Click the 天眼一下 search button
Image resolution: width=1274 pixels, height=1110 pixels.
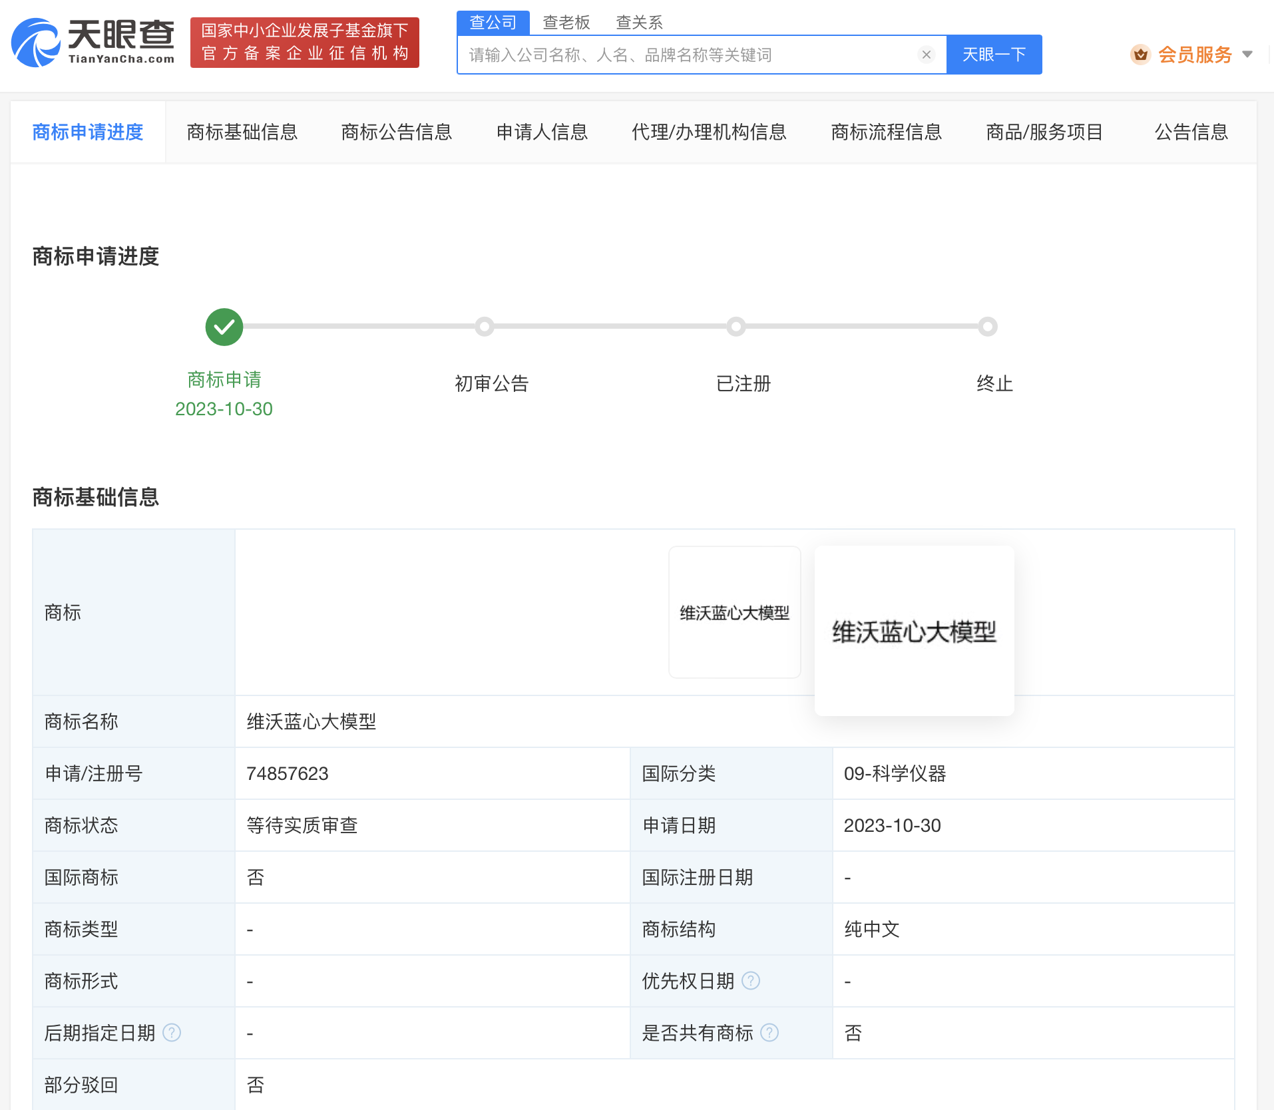coord(994,55)
